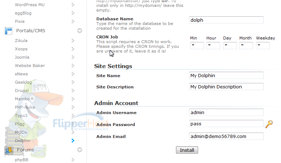
Task: Click the arrow icon next to WordPress MU
Action: point(73,5)
